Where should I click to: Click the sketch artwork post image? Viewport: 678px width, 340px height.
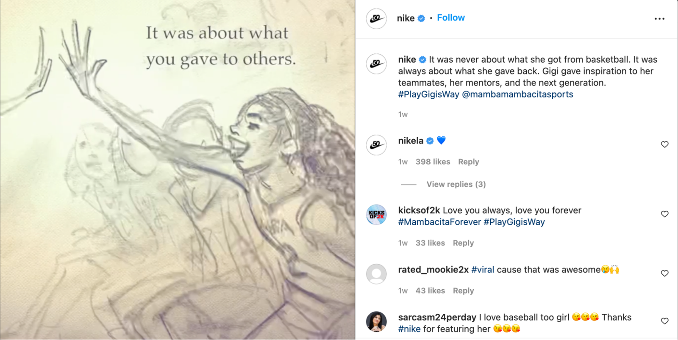coord(177,191)
